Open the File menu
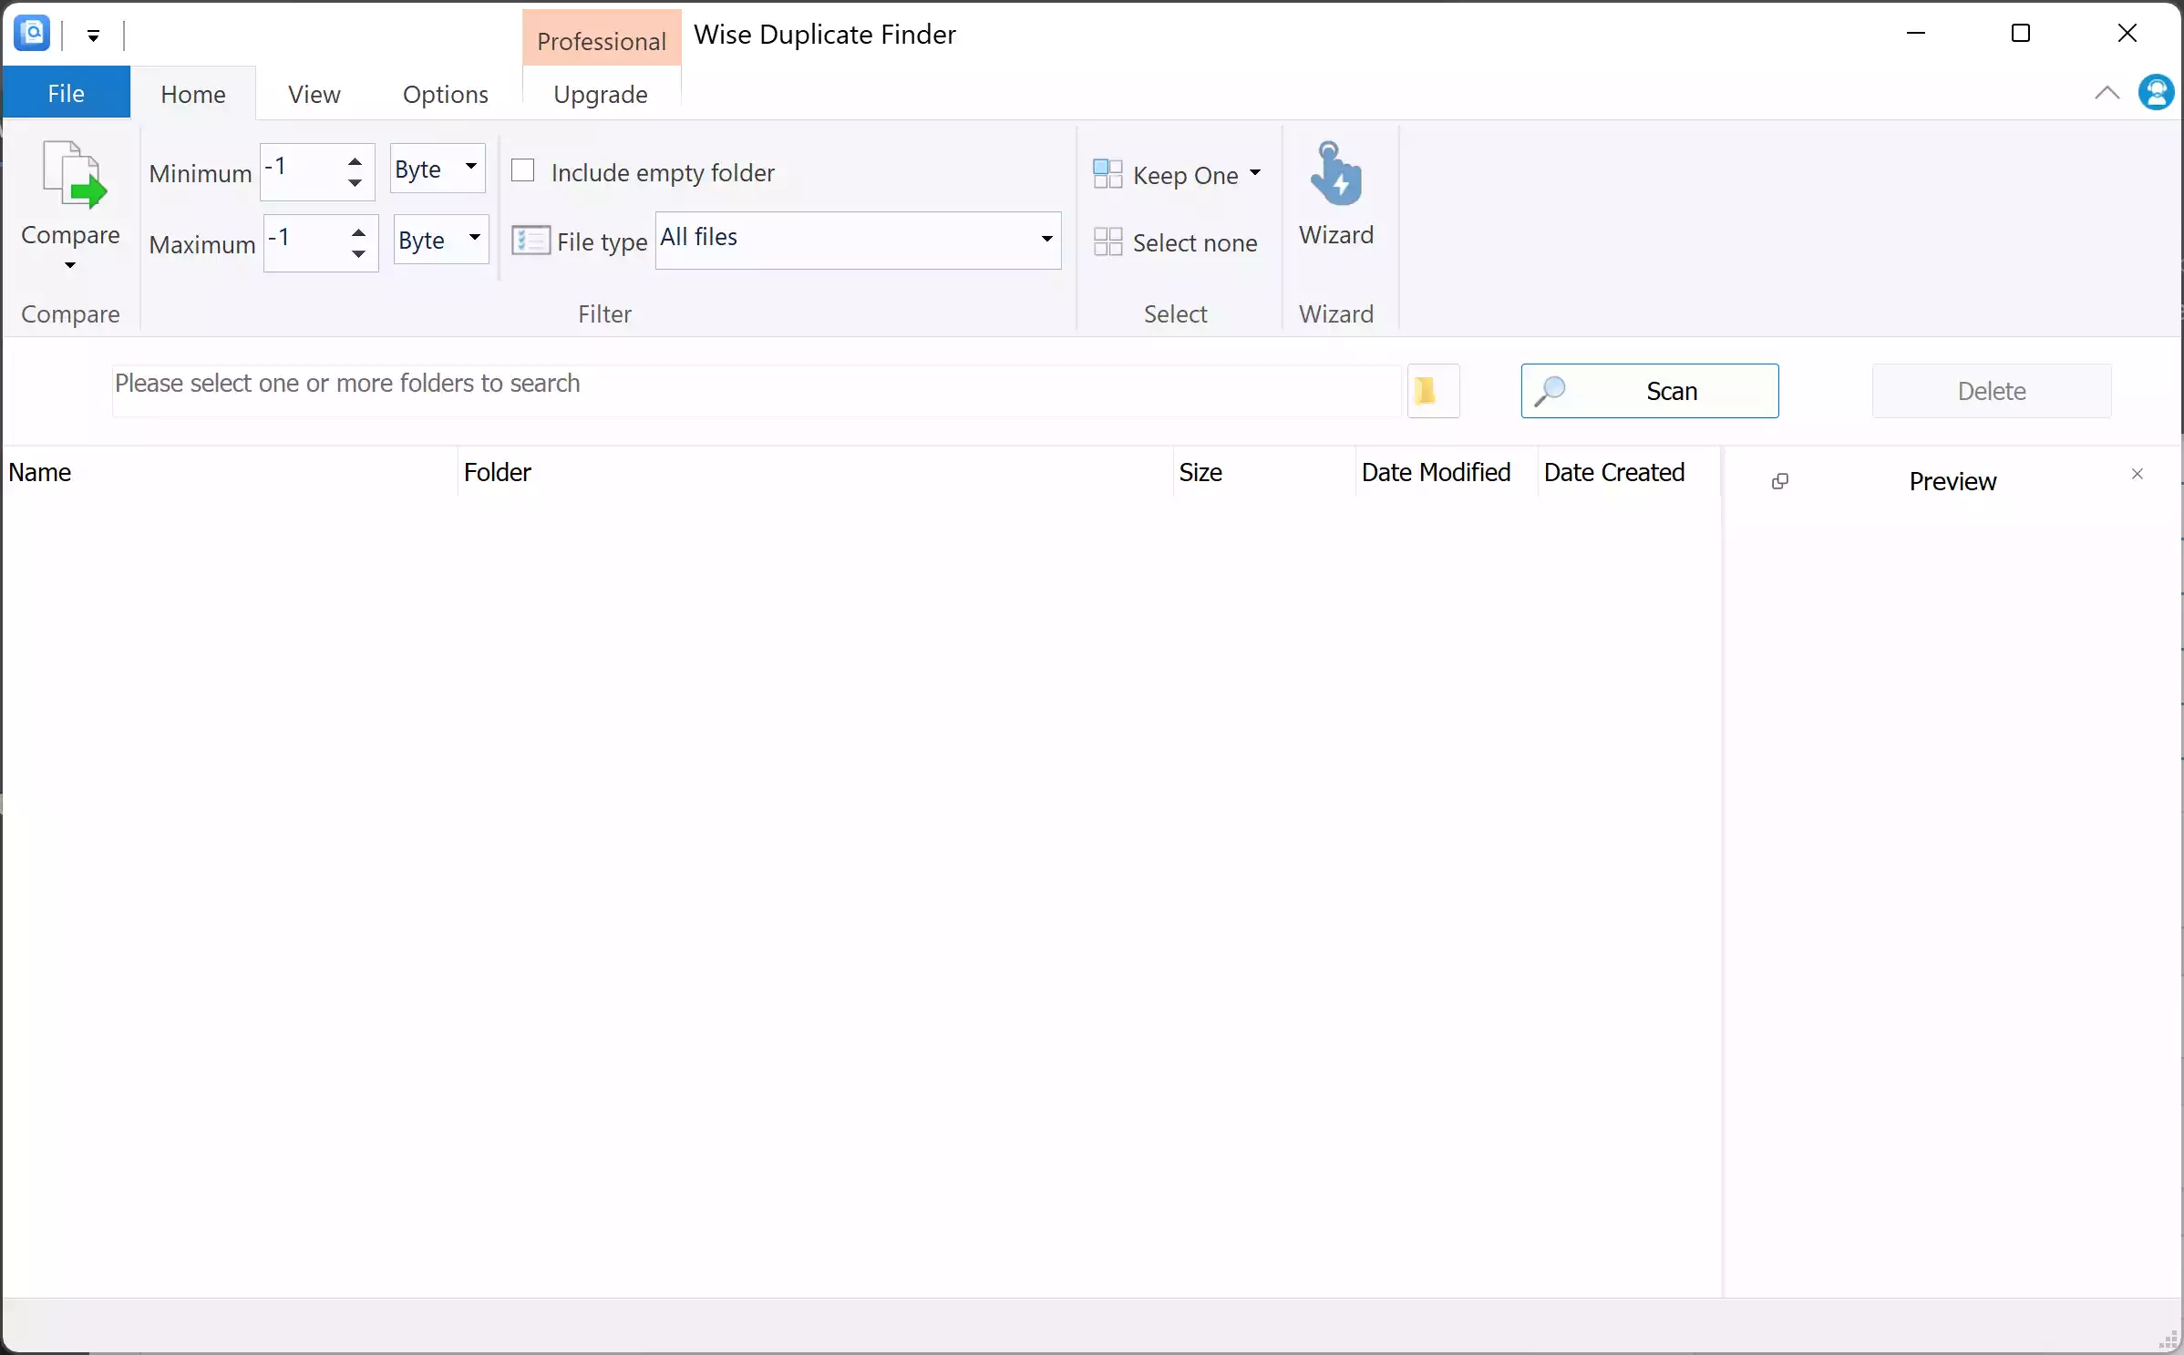Screen dimensions: 2184x1355 (64, 92)
